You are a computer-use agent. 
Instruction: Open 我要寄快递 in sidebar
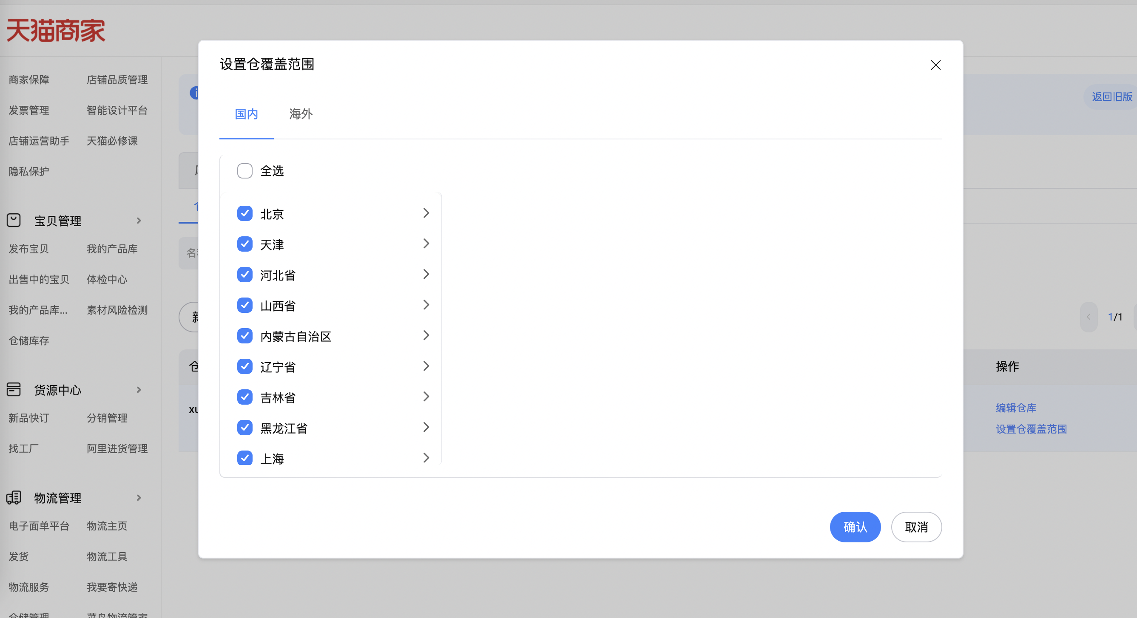click(112, 587)
